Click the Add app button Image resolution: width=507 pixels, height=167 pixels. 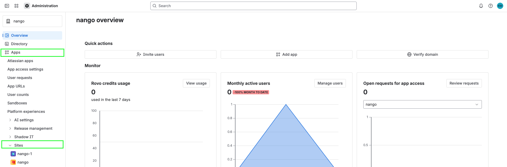tap(287, 54)
